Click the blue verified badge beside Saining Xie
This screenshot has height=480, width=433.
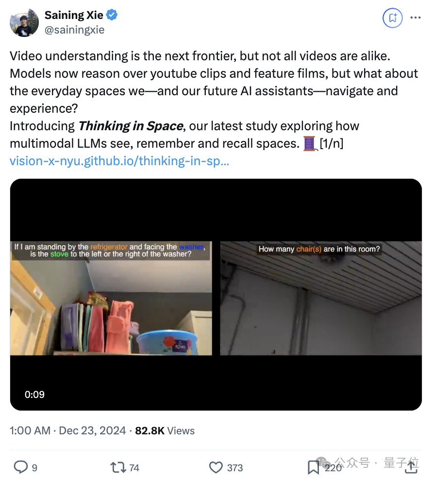pyautogui.click(x=111, y=15)
